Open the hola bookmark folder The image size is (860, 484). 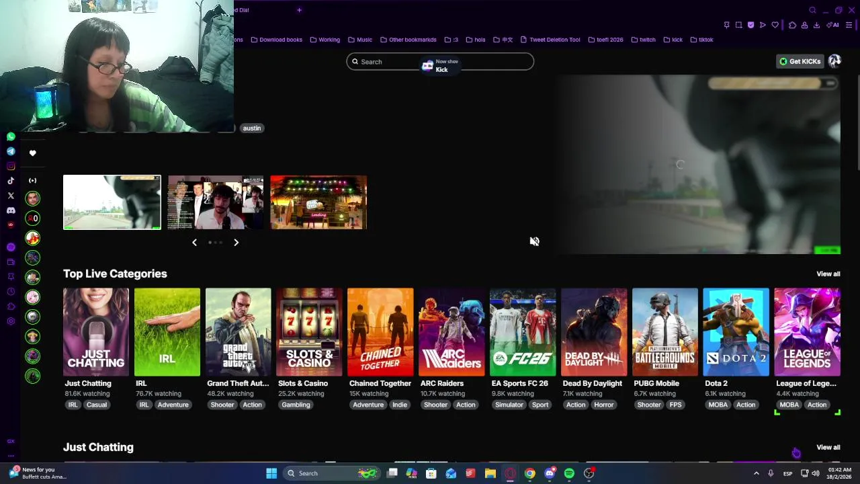[x=475, y=40]
